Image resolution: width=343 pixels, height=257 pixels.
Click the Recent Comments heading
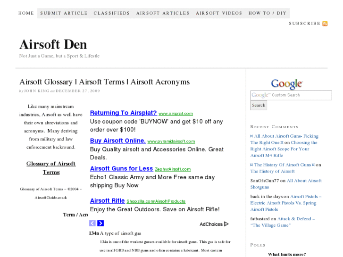tap(274, 127)
